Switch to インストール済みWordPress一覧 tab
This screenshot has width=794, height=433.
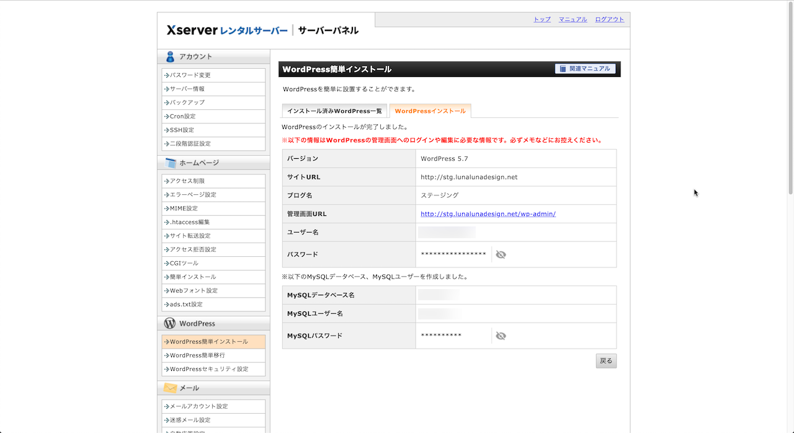334,111
